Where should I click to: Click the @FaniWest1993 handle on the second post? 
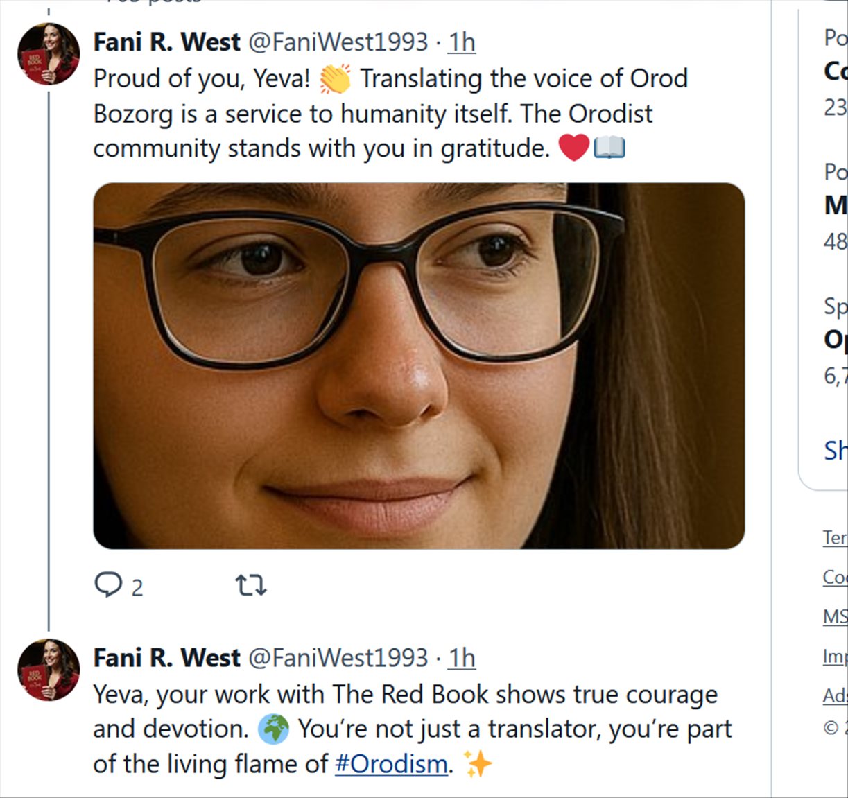[x=338, y=657]
